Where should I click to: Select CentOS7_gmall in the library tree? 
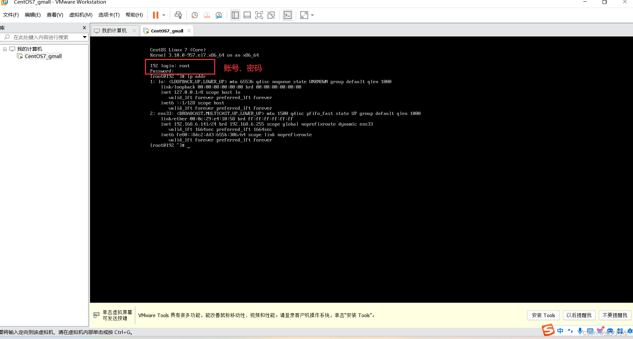[x=43, y=56]
